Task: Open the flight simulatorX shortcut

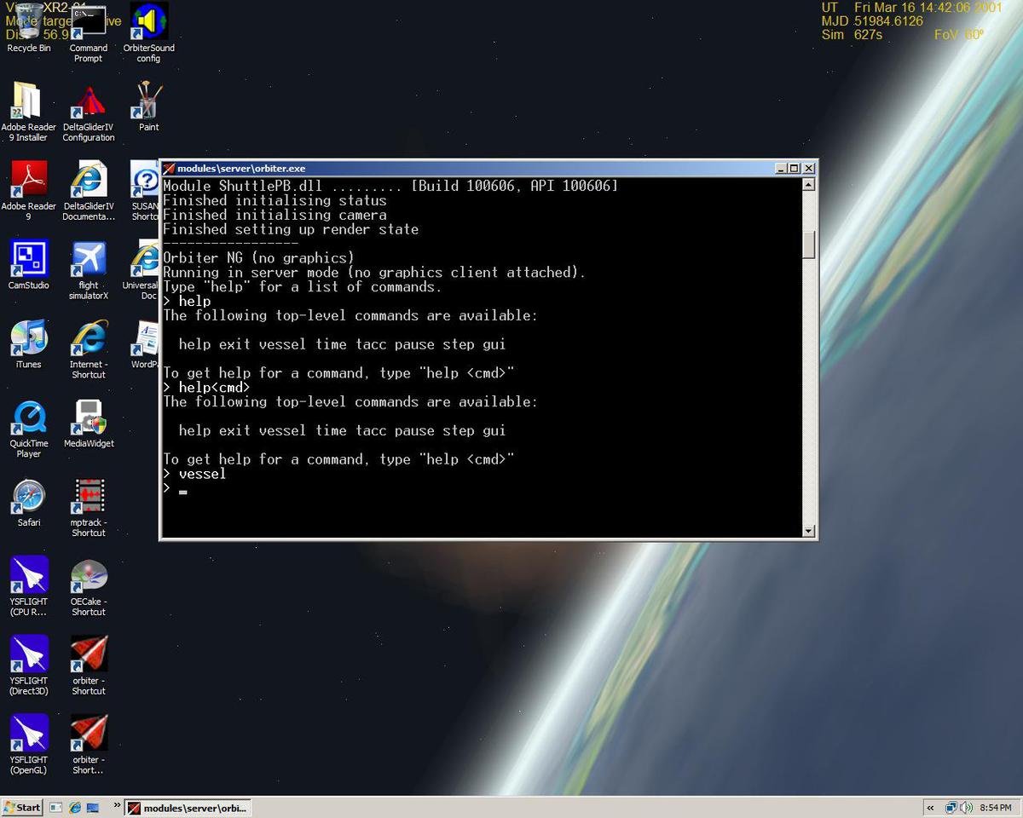Action: (x=89, y=269)
